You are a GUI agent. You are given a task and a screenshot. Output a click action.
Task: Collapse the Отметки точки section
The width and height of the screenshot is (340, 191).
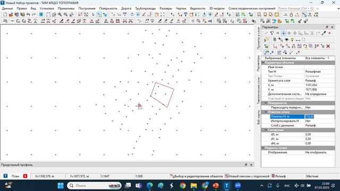click(x=266, y=112)
